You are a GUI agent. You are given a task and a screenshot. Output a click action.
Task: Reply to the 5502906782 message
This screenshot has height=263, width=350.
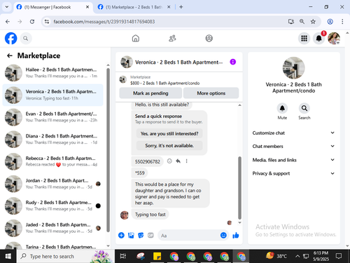(178, 161)
